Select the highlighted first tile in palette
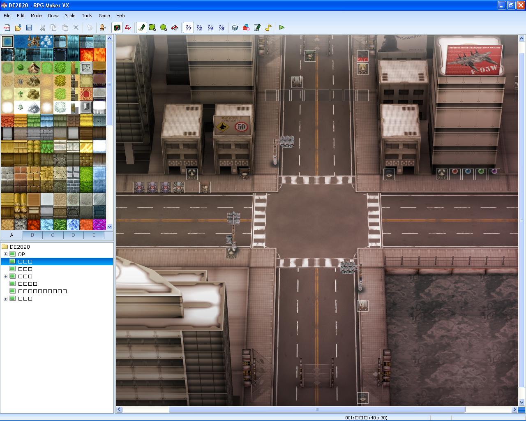 pos(7,42)
